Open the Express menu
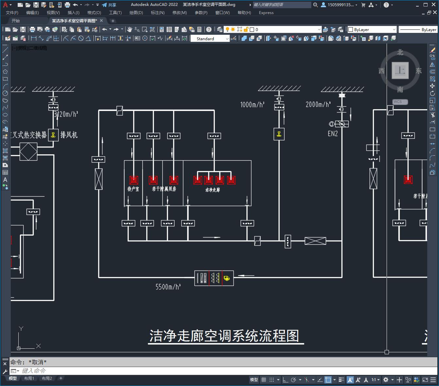The height and width of the screenshot is (386, 439). pos(266,12)
